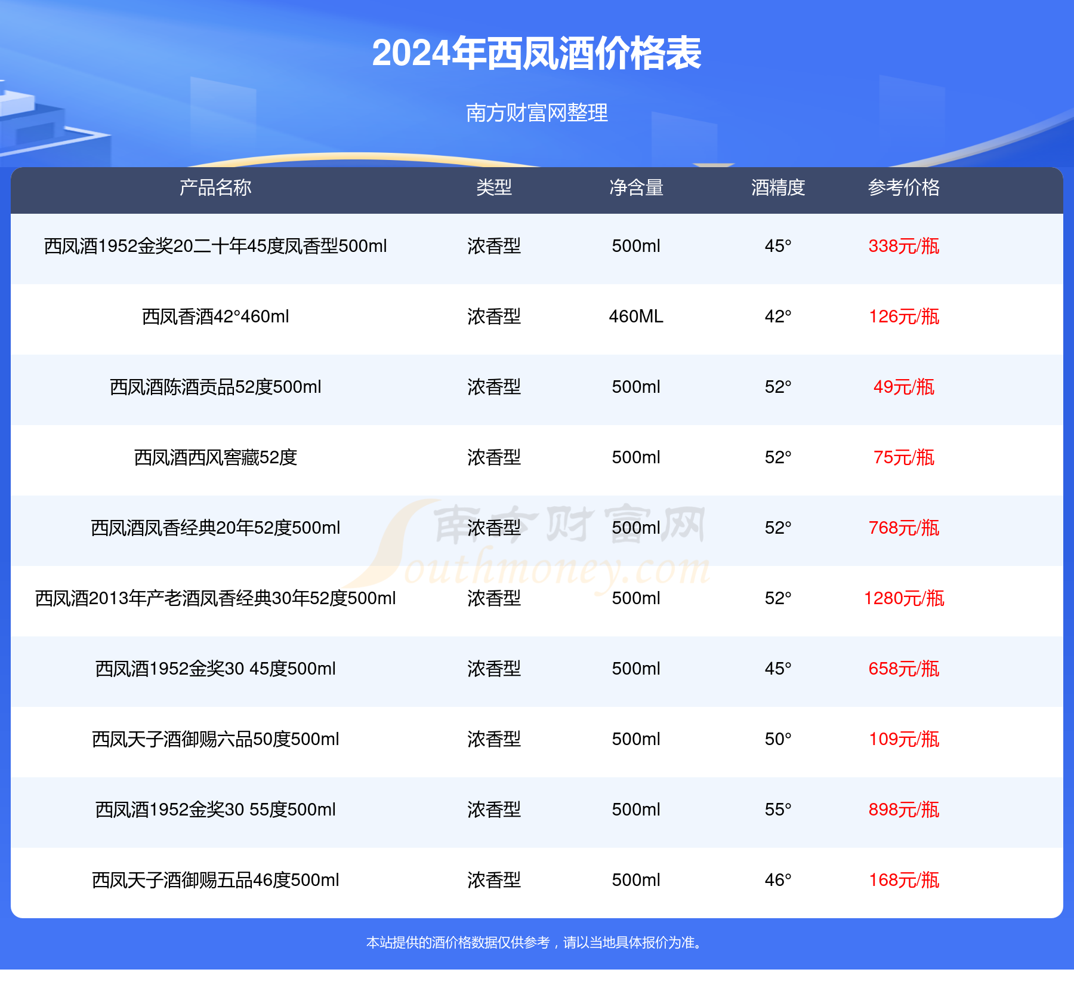
Task: Click 浓香型 in the 西凤香酒42°460ml row
Action: 494,316
